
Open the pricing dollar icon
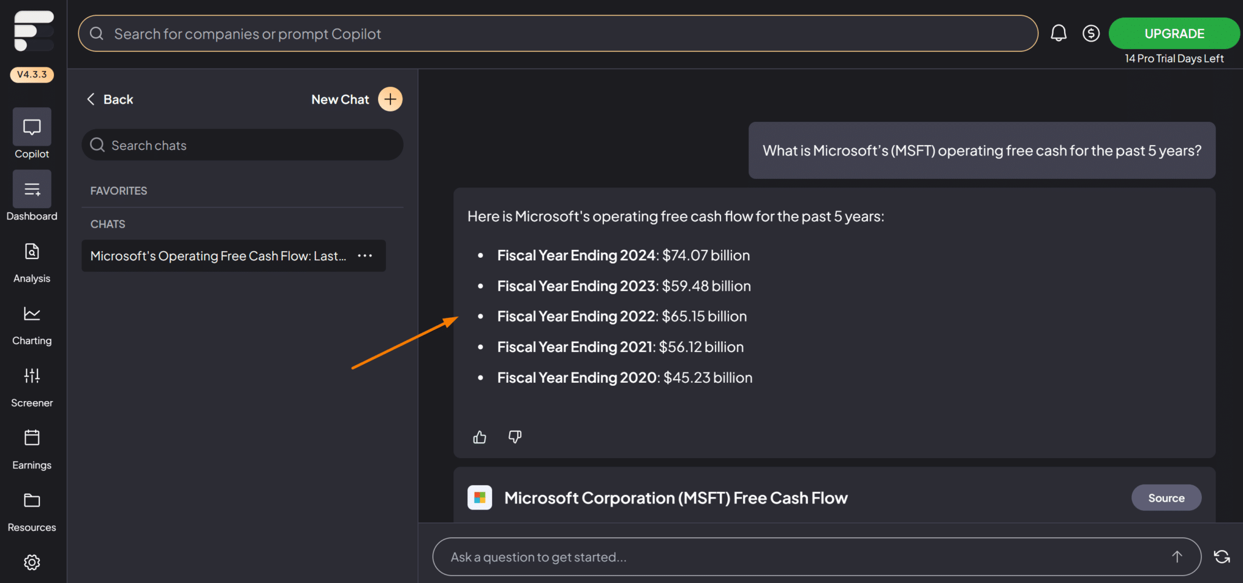pos(1091,33)
